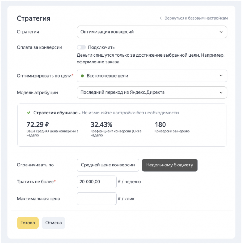Image resolution: width=242 pixels, height=244 pixels.
Task: Select Средней цене конверсии option
Action: [108, 165]
